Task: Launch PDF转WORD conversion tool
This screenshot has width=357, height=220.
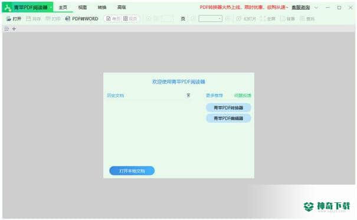Action: pyautogui.click(x=82, y=19)
